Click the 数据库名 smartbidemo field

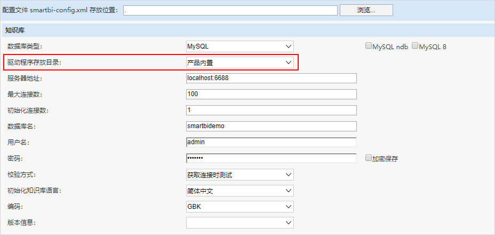pyautogui.click(x=272, y=126)
